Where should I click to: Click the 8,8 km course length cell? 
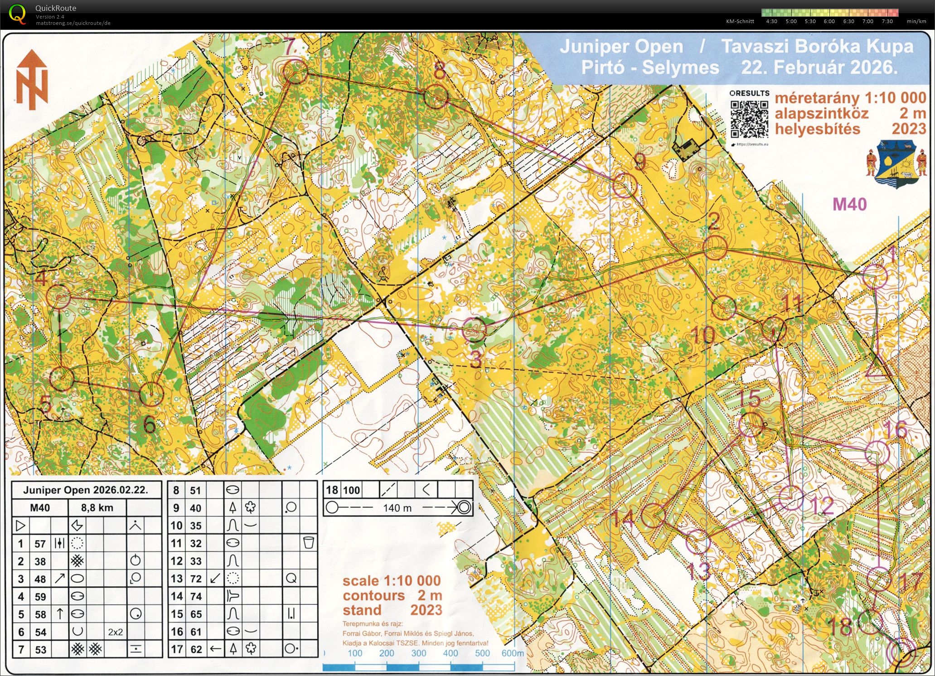point(97,507)
